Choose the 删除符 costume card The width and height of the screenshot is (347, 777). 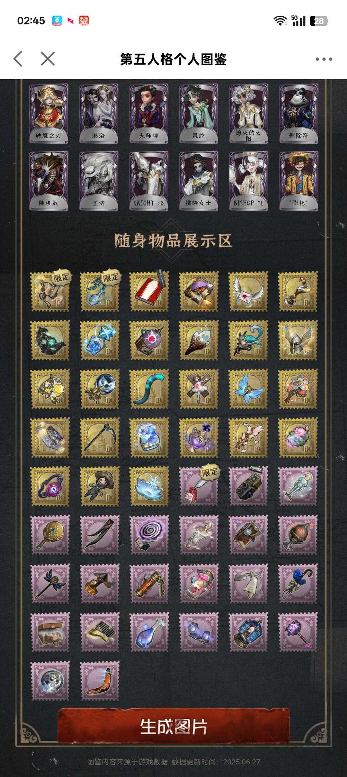[x=298, y=113]
